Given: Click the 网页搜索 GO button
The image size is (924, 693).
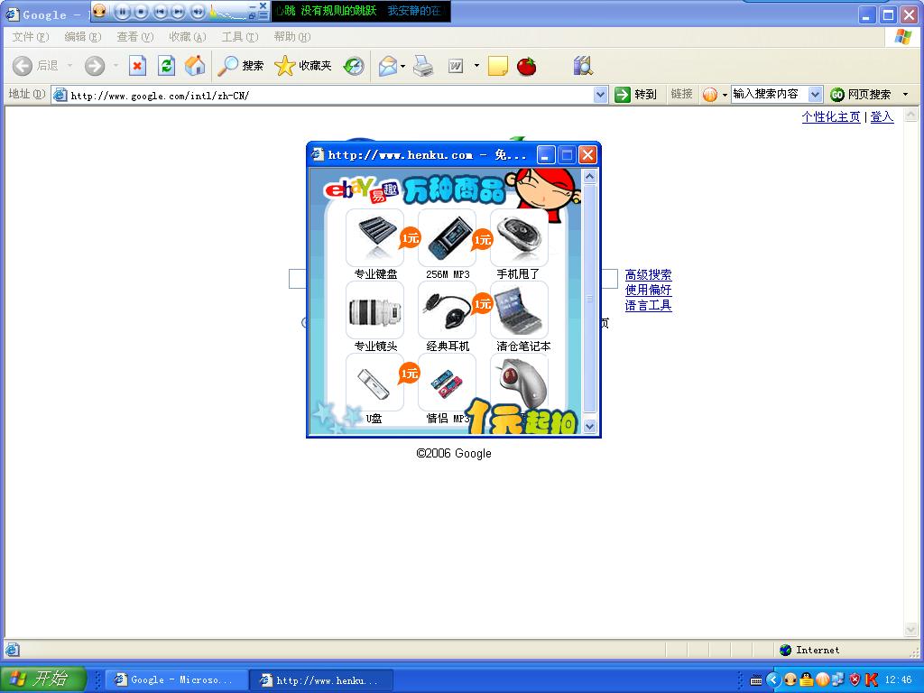Looking at the screenshot, I should tap(860, 94).
